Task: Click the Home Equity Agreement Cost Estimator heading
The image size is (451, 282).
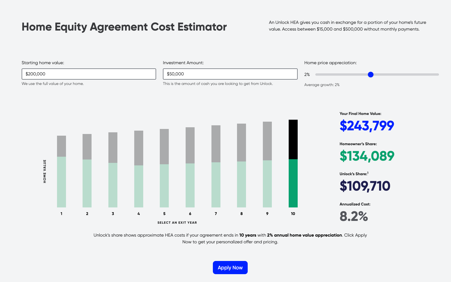Action: click(124, 27)
